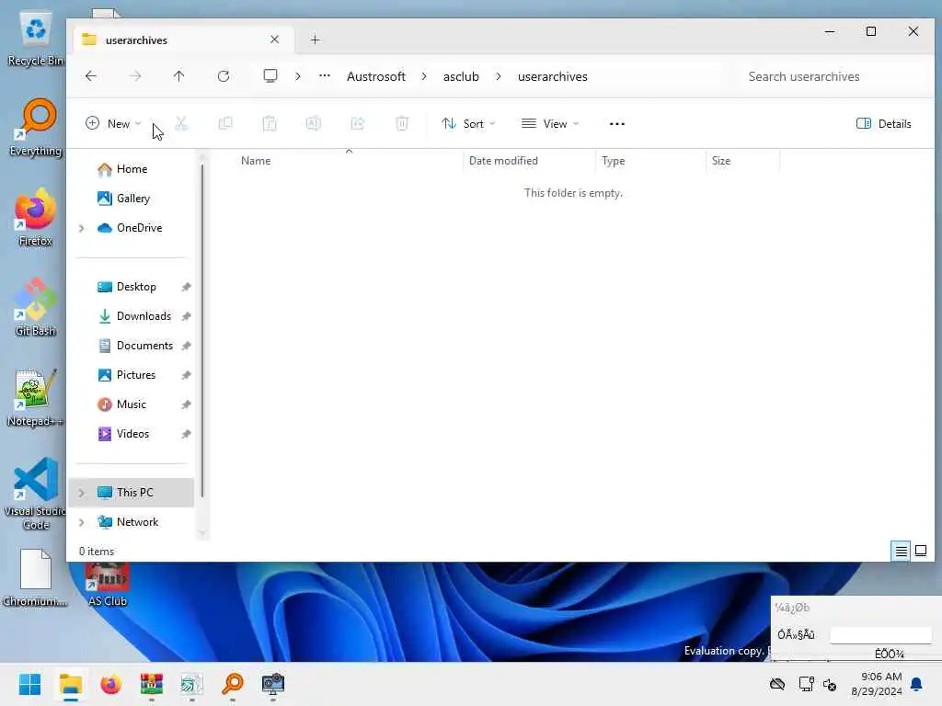Select the Recycle Bin desktop icon
This screenshot has height=706, width=942.
click(36, 40)
